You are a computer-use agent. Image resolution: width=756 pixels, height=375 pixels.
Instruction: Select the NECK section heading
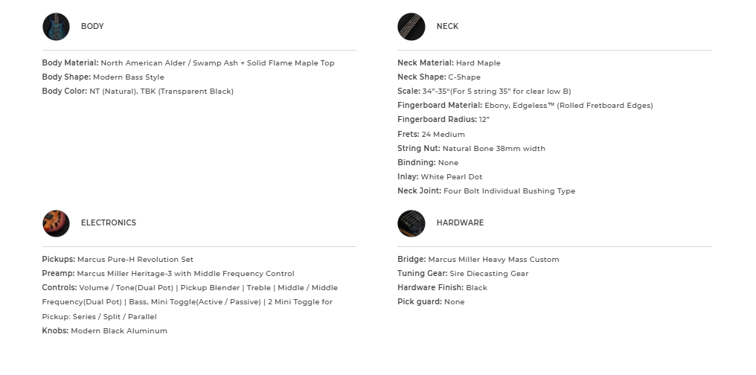[x=447, y=27]
